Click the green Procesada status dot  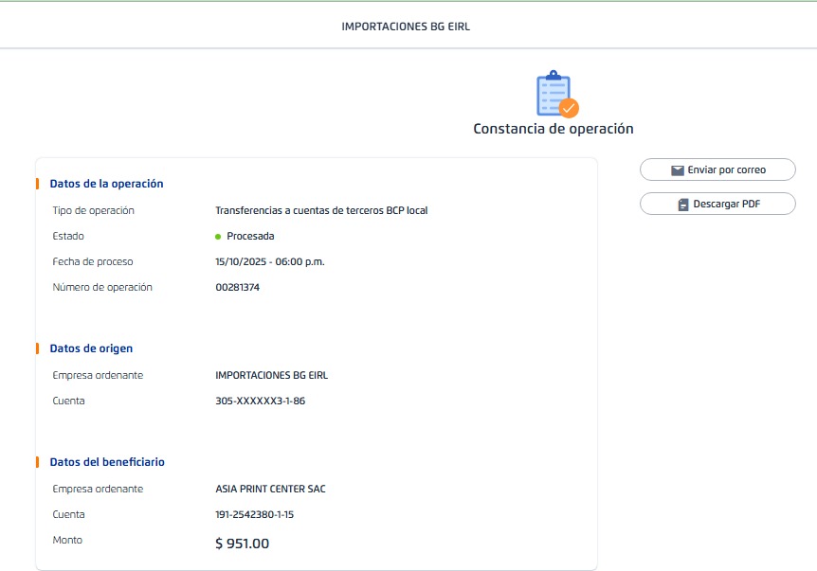click(218, 237)
